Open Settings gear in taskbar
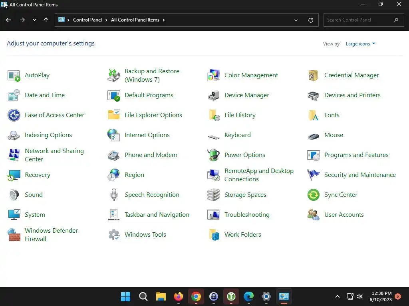Viewport: 409px width, 306px height. (x=266, y=296)
